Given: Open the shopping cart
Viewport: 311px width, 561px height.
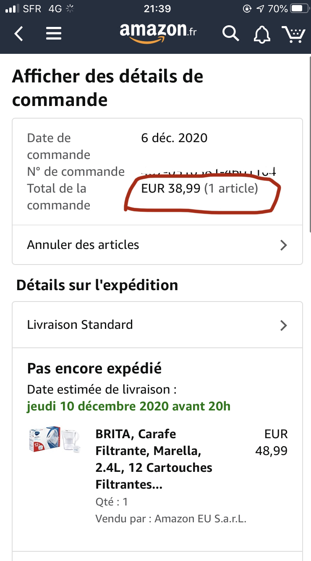Looking at the screenshot, I should coord(293,34).
